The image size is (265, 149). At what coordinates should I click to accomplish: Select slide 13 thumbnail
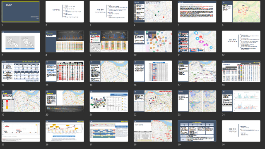click(21, 71)
